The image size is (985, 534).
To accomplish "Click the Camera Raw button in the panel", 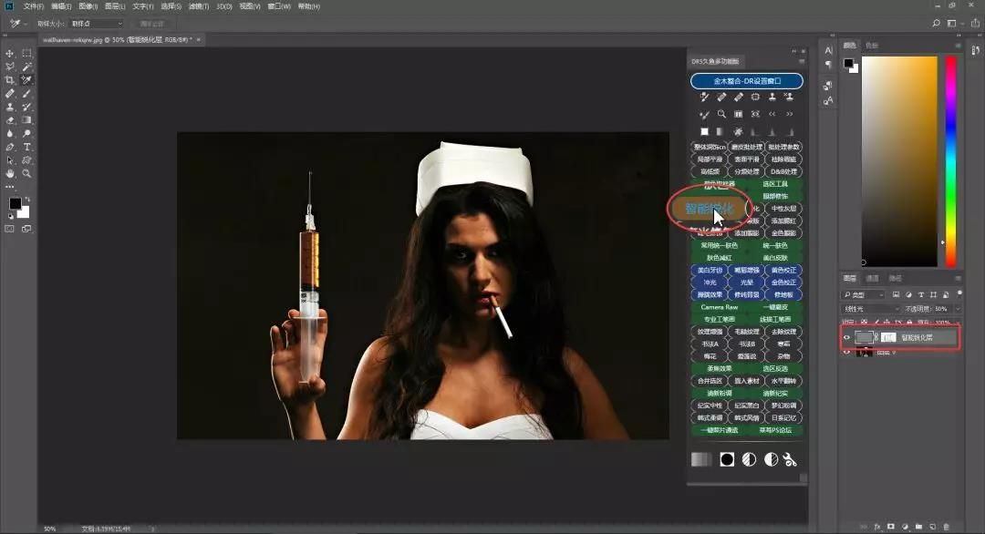I will (x=718, y=305).
